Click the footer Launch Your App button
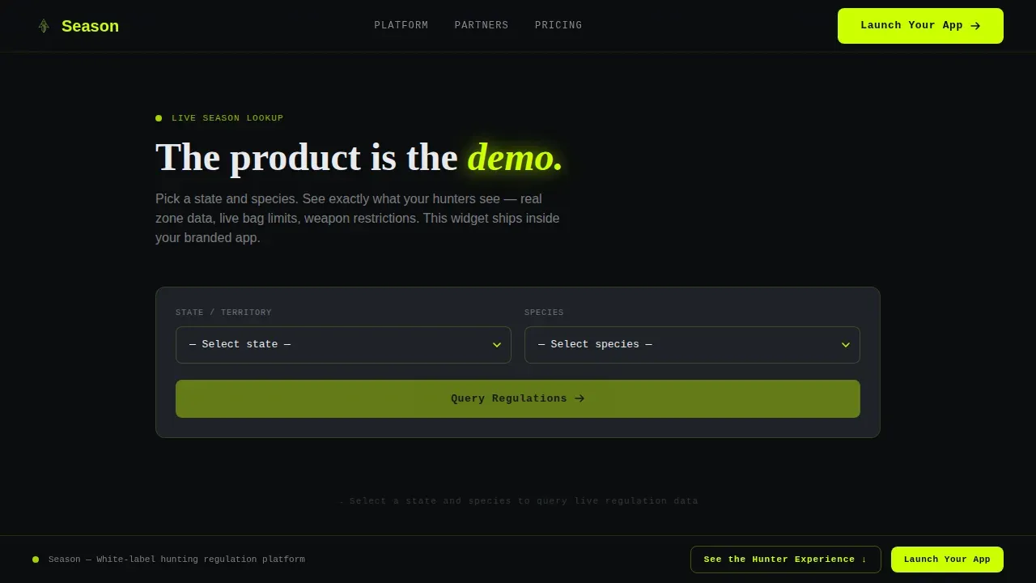The image size is (1036, 583). 947,560
